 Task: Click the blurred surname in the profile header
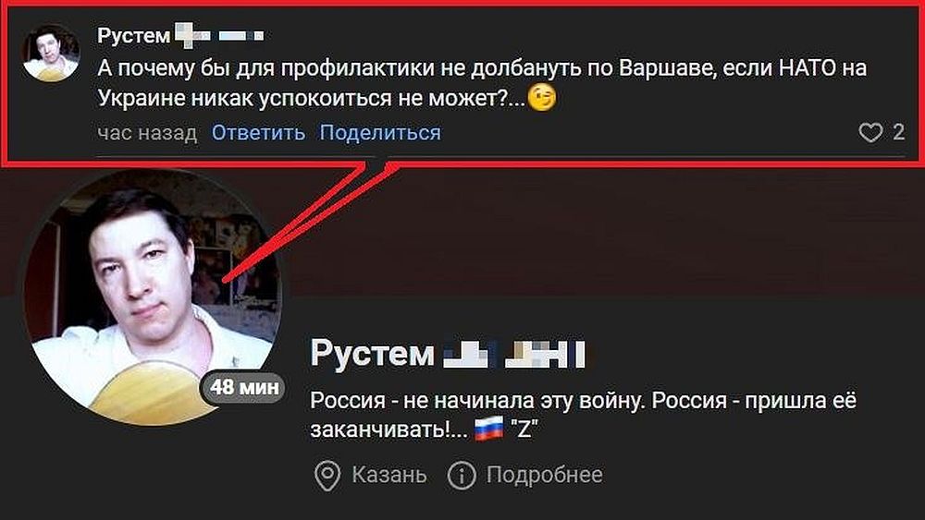click(513, 354)
